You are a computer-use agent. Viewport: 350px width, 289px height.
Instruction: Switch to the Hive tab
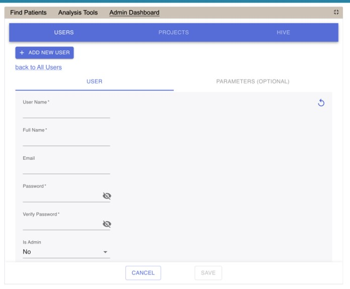pos(283,33)
